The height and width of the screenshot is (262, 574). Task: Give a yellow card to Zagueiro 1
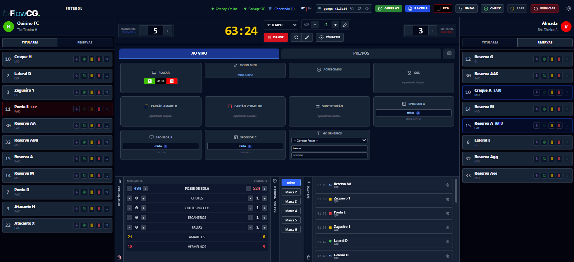pyautogui.click(x=92, y=92)
